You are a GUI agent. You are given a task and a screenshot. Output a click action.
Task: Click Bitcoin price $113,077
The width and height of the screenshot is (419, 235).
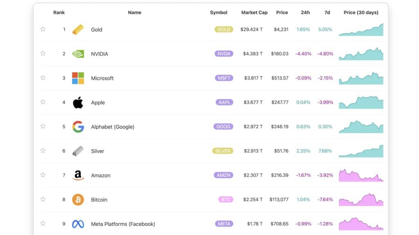279,199
